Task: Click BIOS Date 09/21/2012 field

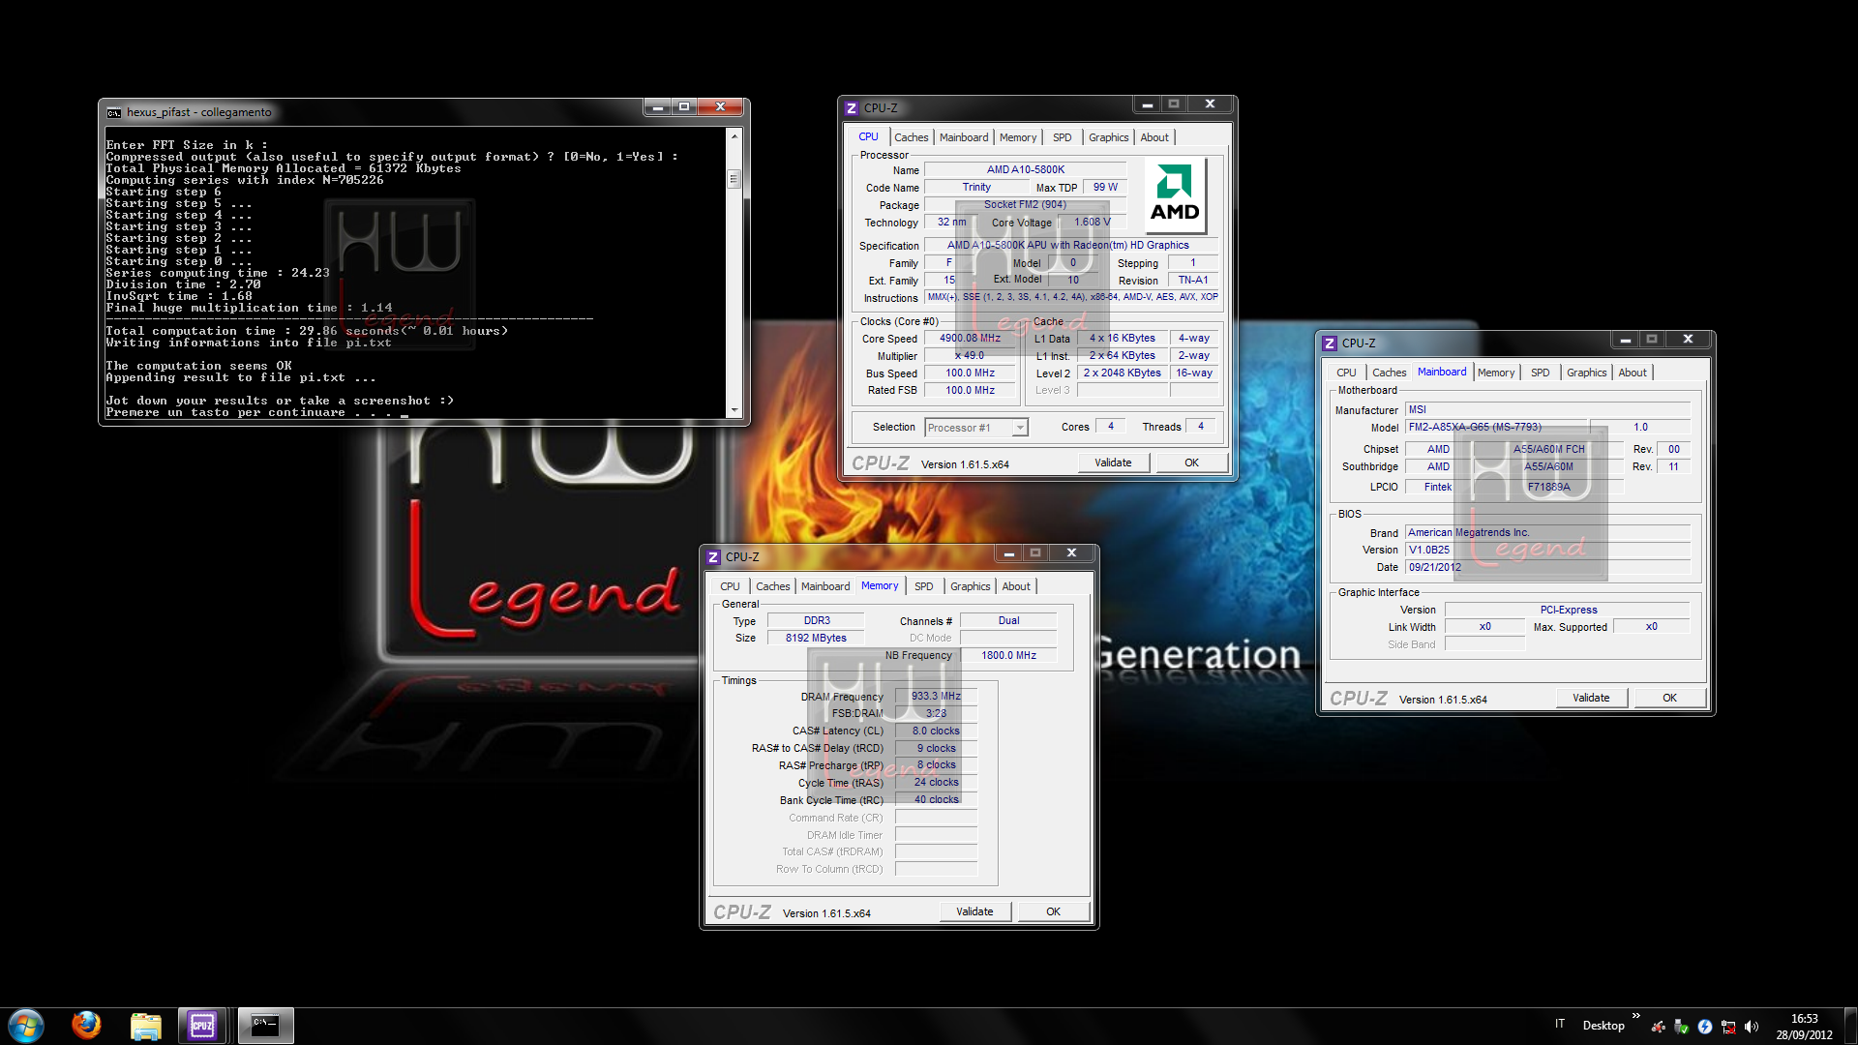Action: [x=1547, y=567]
